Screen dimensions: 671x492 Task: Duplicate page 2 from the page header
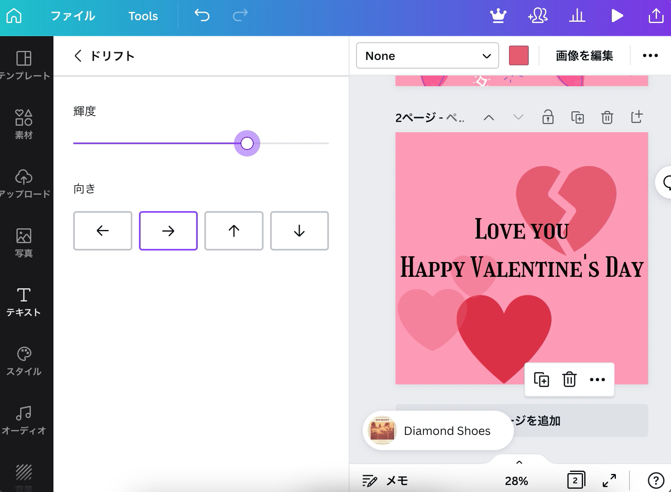pos(578,117)
